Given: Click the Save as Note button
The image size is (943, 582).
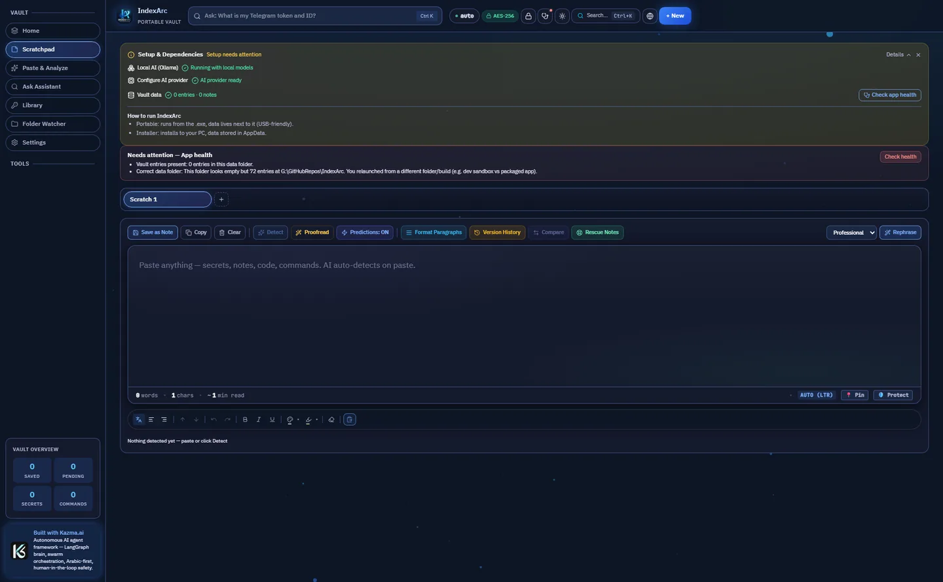Looking at the screenshot, I should click(x=153, y=233).
